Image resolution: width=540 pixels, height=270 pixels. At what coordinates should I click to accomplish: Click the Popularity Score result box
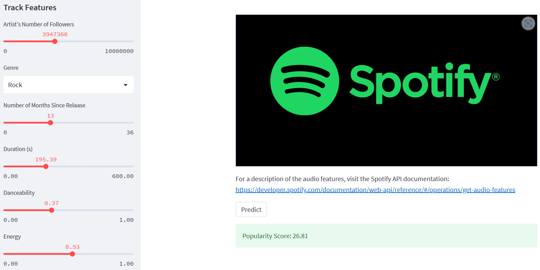[x=386, y=236]
